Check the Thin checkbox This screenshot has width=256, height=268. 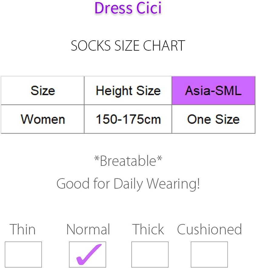[x=23, y=254]
